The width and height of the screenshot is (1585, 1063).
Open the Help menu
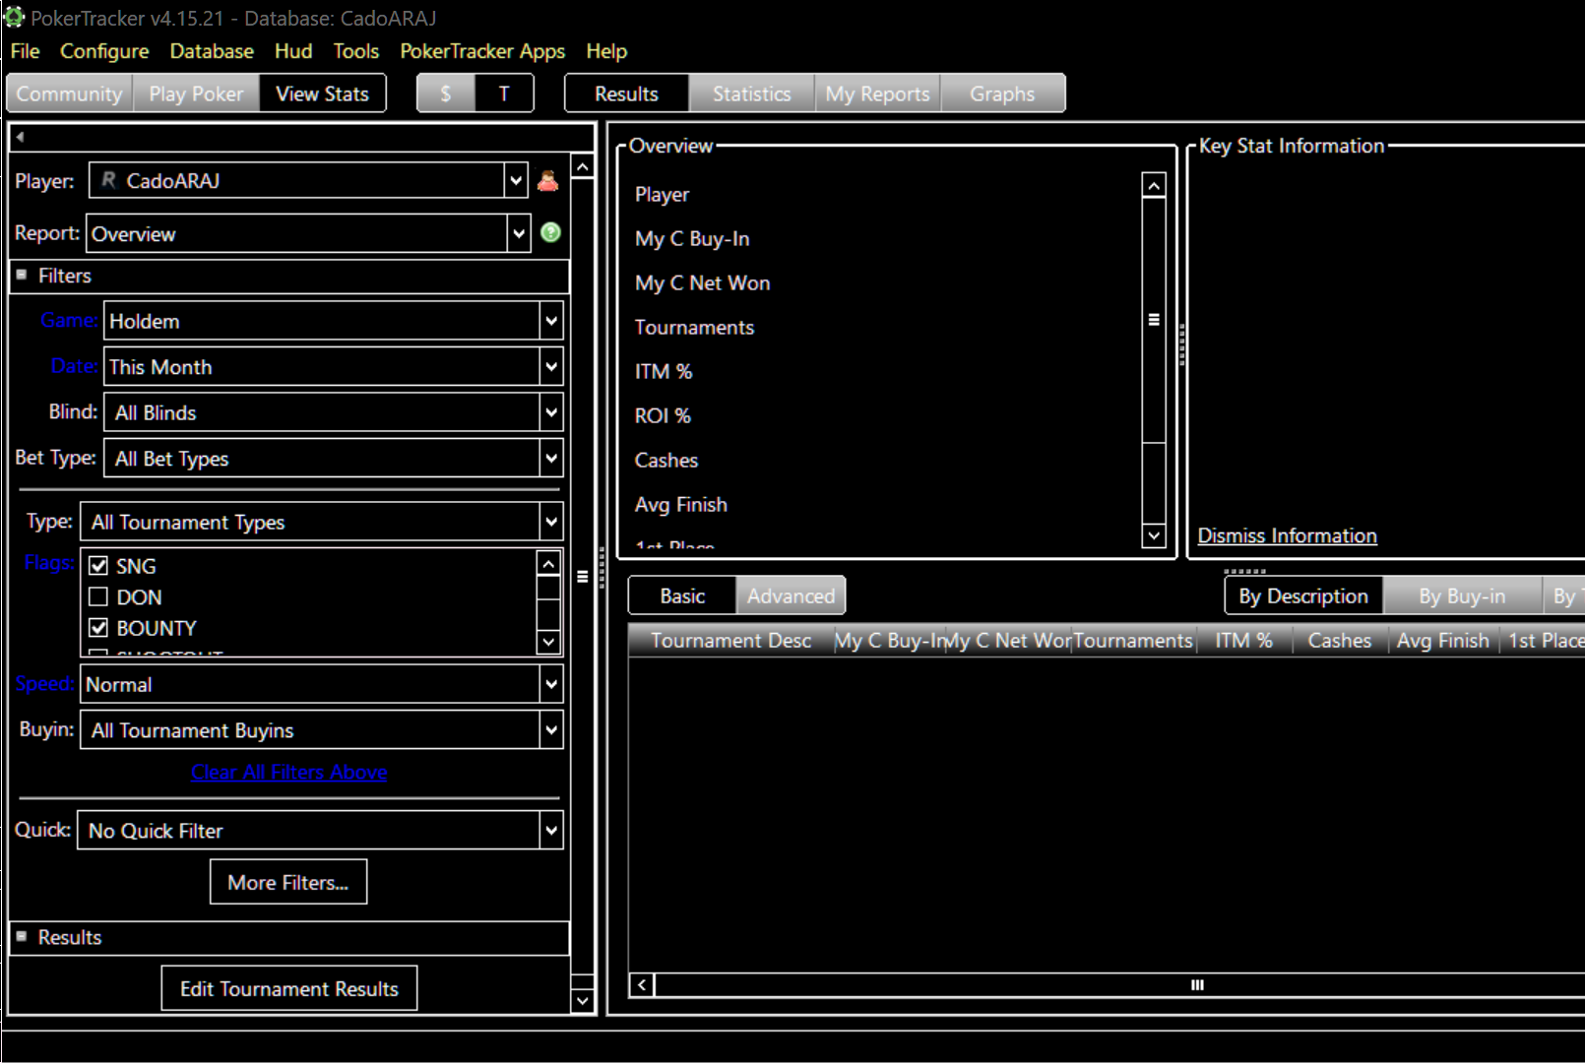click(606, 51)
